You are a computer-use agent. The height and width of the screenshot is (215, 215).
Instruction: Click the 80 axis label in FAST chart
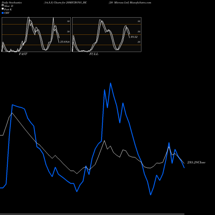pyautogui.click(x=68, y=21)
